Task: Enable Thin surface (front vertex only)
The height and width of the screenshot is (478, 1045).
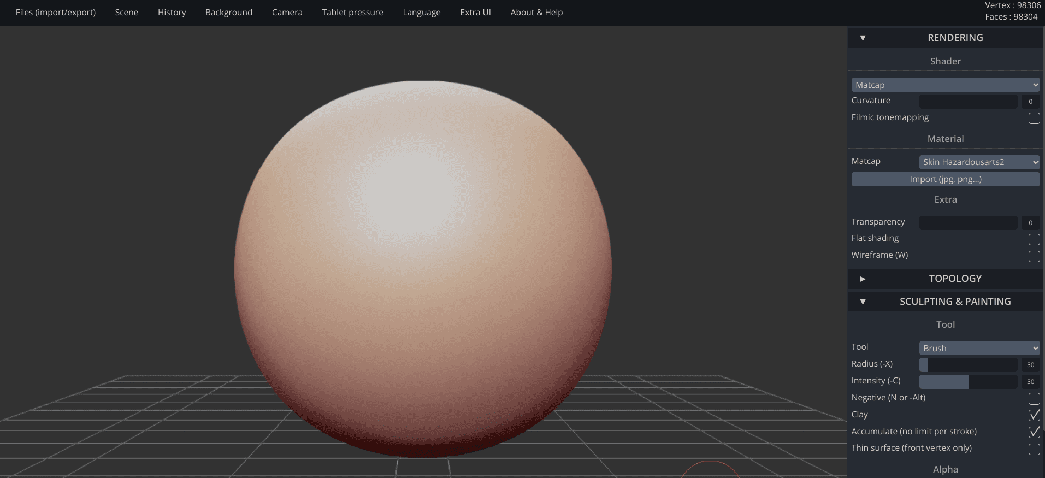Action: tap(1034, 449)
